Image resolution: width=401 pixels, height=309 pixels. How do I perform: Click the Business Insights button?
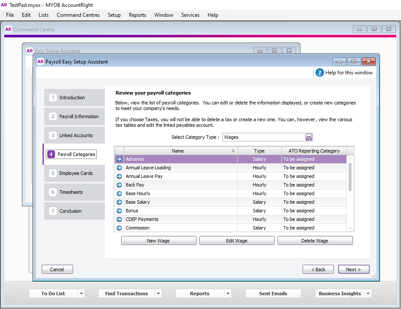click(x=340, y=294)
